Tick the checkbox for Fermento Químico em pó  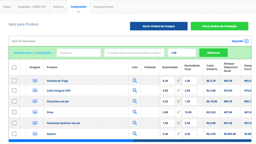14,123
